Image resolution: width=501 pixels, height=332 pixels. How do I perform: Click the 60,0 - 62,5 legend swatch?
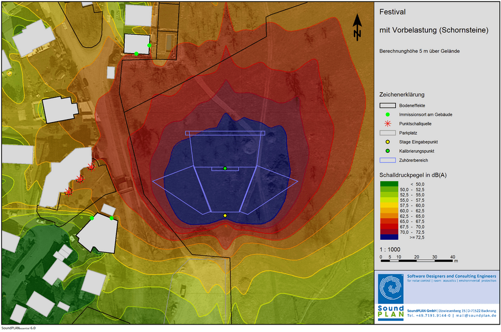tap(389, 210)
